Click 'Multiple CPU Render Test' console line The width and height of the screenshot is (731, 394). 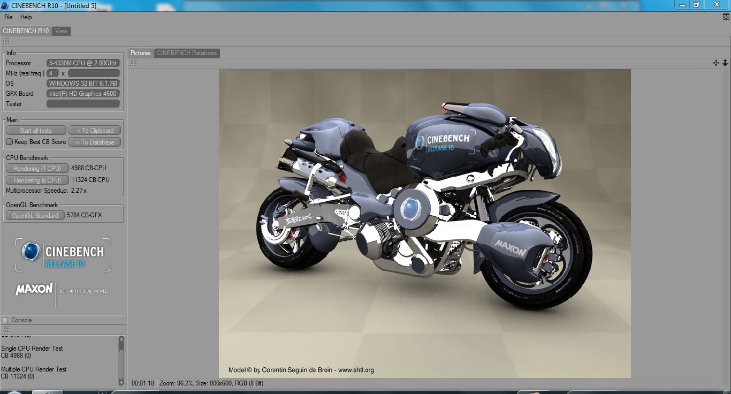tap(34, 369)
